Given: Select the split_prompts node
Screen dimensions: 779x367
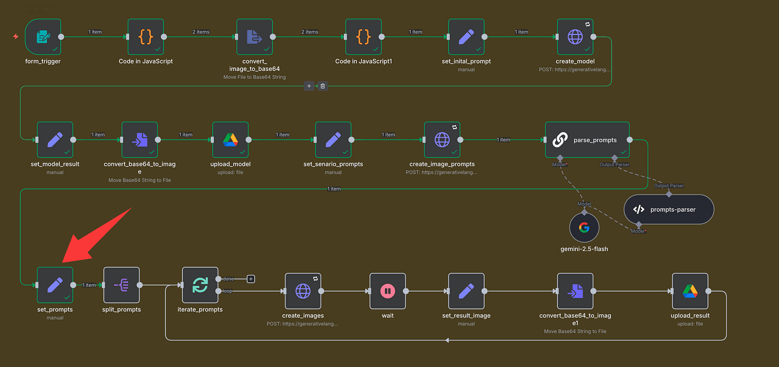Looking at the screenshot, I should (121, 285).
